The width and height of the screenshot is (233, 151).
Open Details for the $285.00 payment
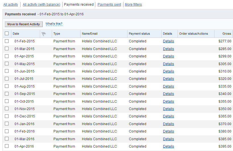(x=168, y=49)
